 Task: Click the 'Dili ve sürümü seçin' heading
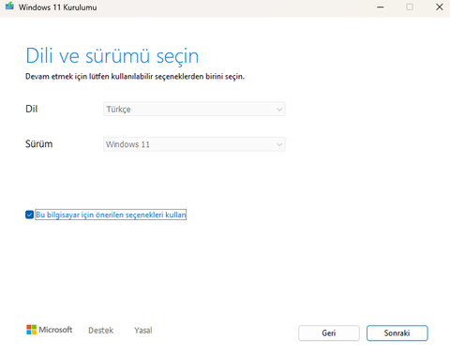coord(112,56)
